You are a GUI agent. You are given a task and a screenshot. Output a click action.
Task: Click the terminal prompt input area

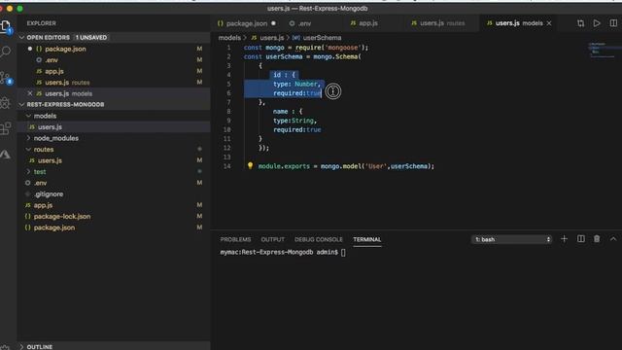click(343, 253)
